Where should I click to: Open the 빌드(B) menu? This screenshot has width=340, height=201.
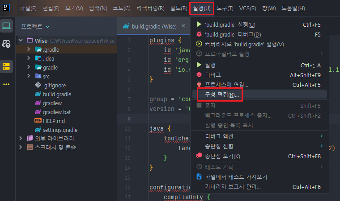click(x=178, y=8)
